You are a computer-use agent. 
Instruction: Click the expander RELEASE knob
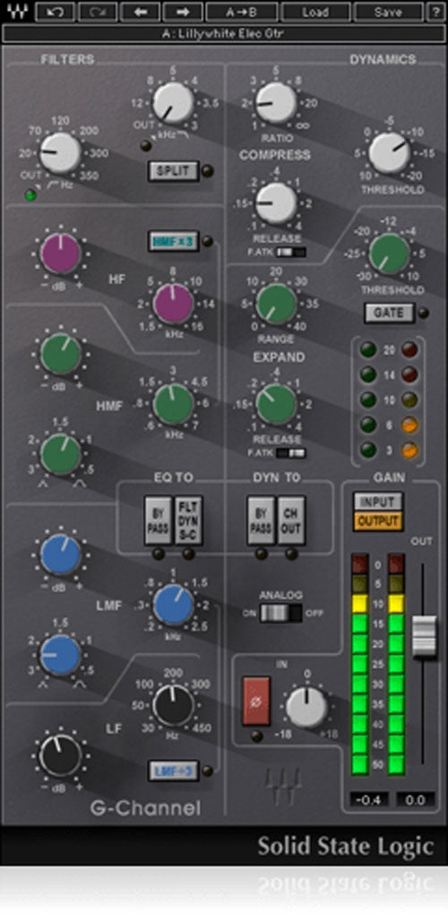276,404
